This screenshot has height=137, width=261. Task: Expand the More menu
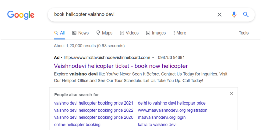[180, 33]
